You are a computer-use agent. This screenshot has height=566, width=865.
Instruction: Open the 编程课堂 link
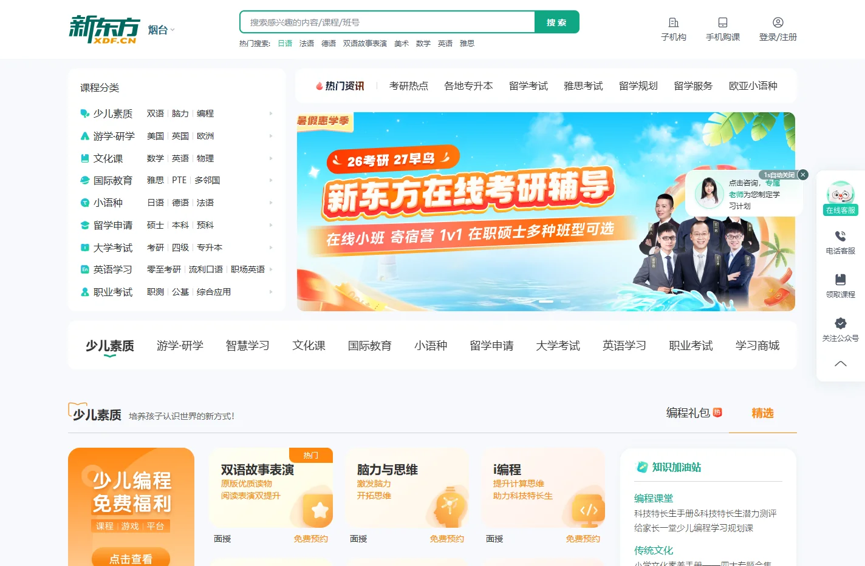coord(654,499)
